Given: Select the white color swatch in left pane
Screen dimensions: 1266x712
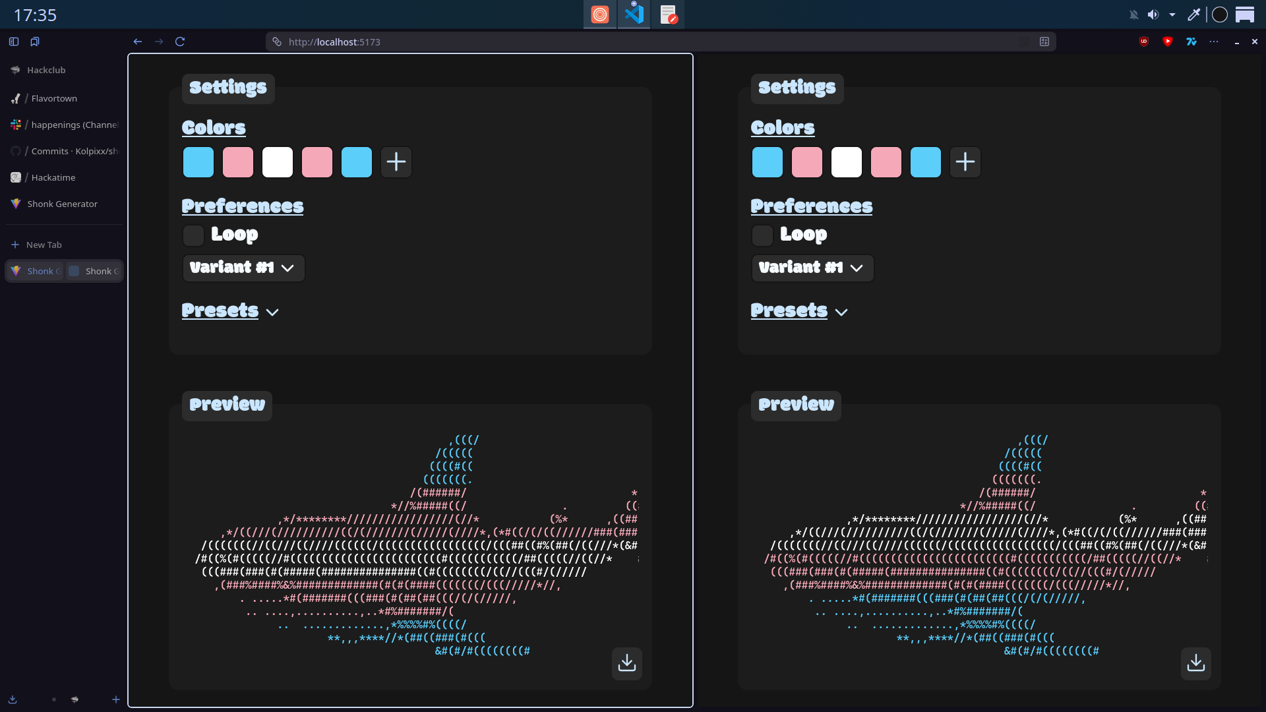Looking at the screenshot, I should coord(278,162).
